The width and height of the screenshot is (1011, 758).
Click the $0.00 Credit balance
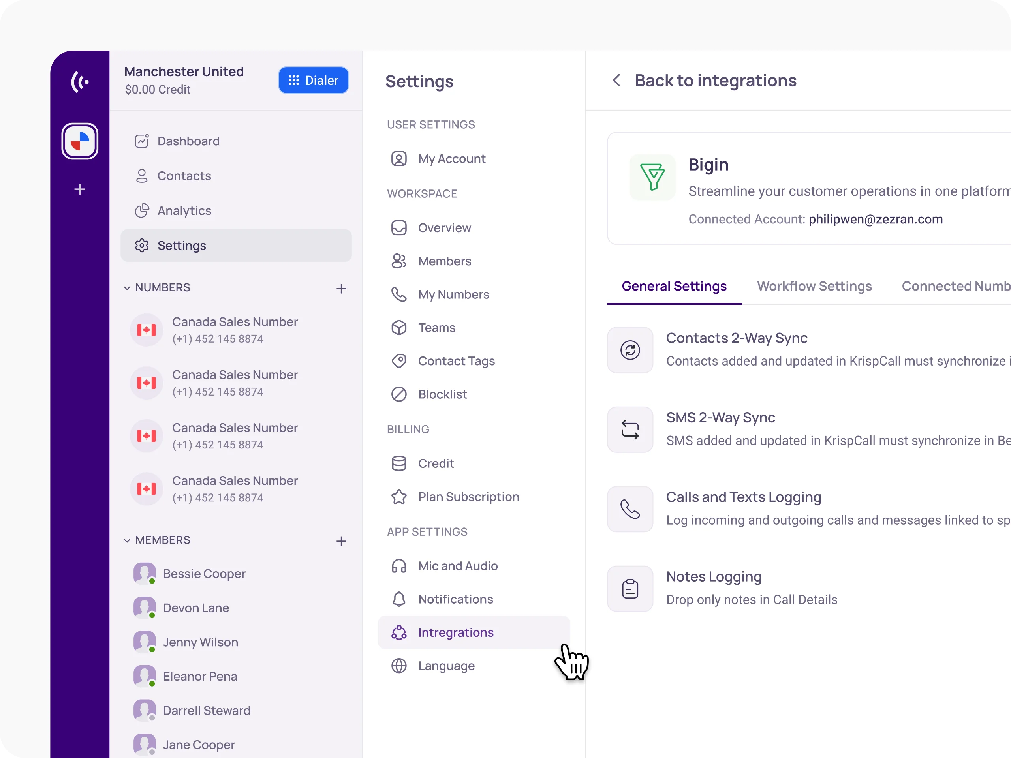158,90
